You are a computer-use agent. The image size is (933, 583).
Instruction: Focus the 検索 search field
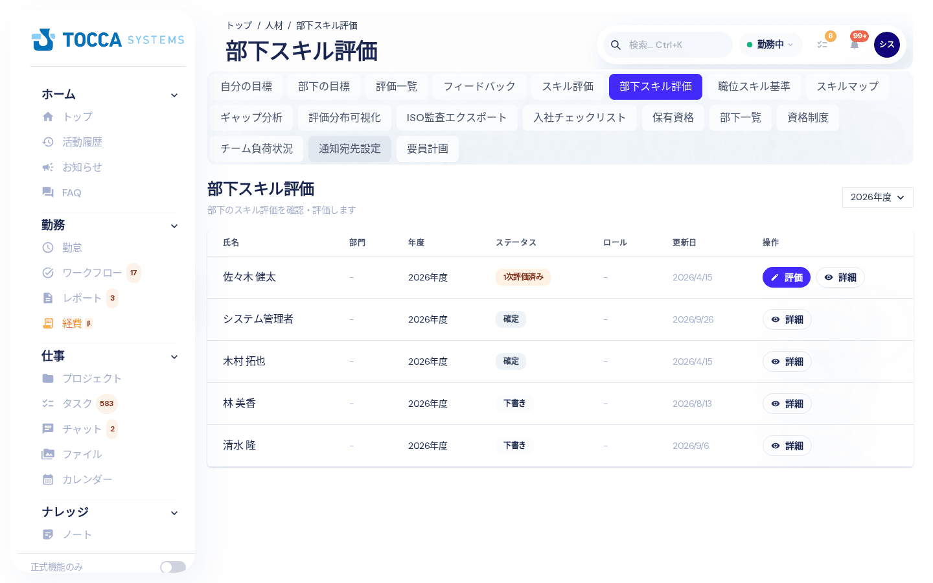click(x=668, y=45)
